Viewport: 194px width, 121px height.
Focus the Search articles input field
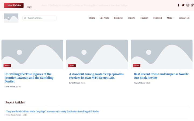click(40, 18)
